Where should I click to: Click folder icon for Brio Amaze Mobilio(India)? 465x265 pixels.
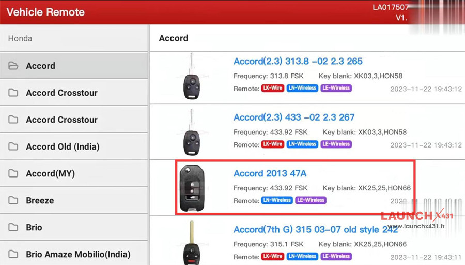point(13,254)
